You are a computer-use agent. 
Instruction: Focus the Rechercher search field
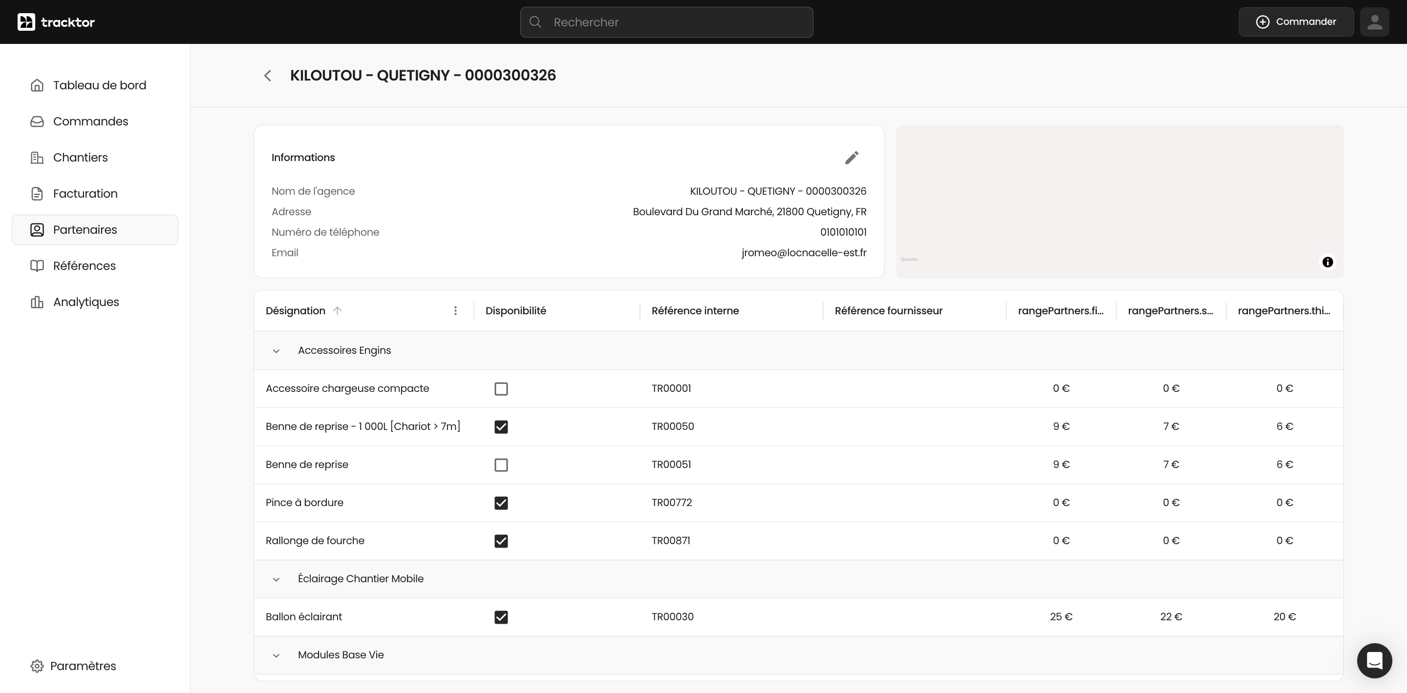666,22
